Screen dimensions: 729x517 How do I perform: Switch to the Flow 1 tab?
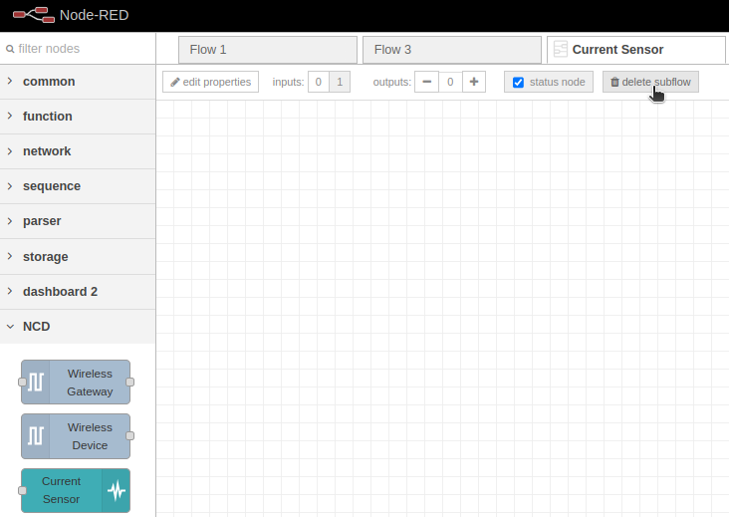[268, 50]
